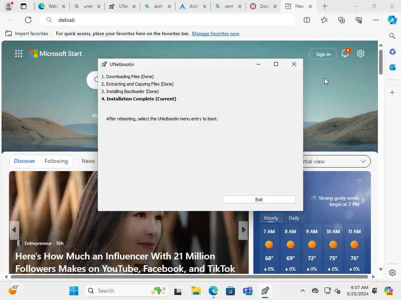The image size is (401, 300).
Task: Open the Favorites star icon
Action: click(324, 20)
